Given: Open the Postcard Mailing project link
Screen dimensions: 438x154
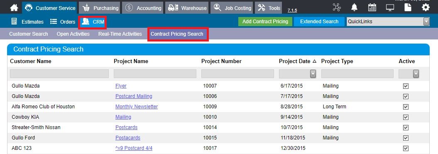Looking at the screenshot, I should (x=134, y=96).
